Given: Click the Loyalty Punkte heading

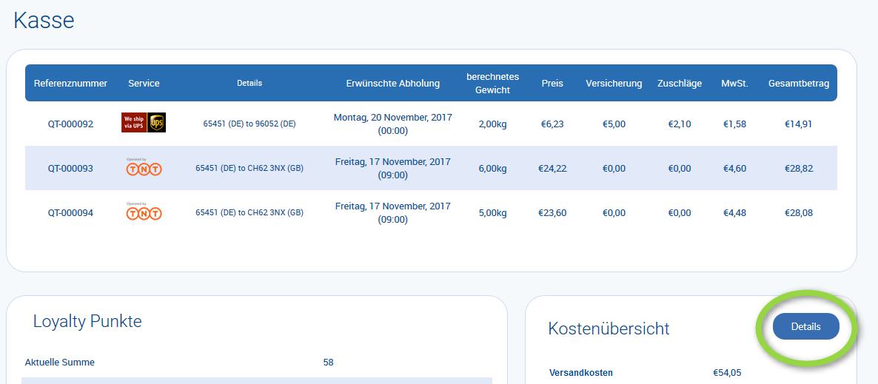Looking at the screenshot, I should (x=87, y=321).
